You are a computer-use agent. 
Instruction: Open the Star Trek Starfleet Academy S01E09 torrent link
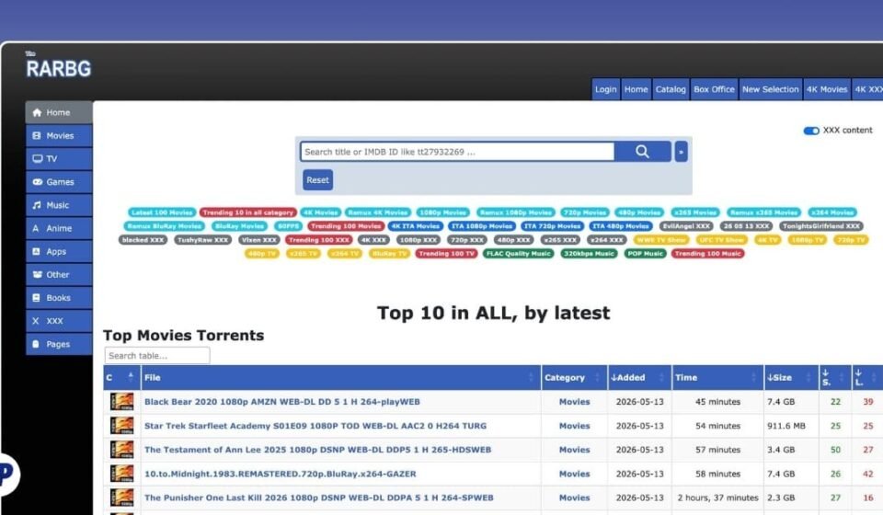[315, 426]
